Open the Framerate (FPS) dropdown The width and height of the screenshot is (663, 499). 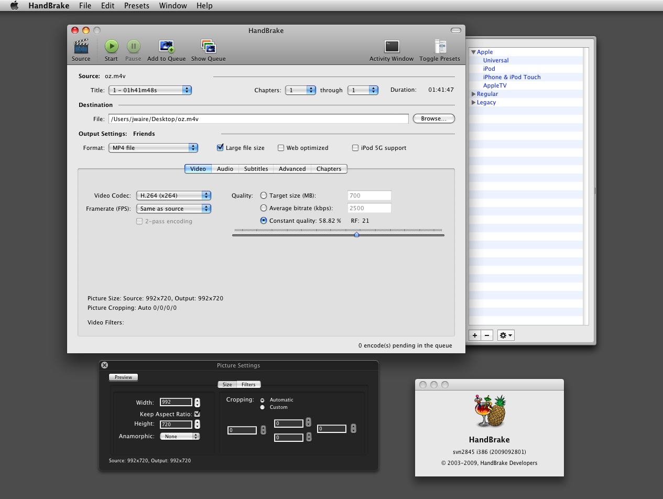pos(173,209)
